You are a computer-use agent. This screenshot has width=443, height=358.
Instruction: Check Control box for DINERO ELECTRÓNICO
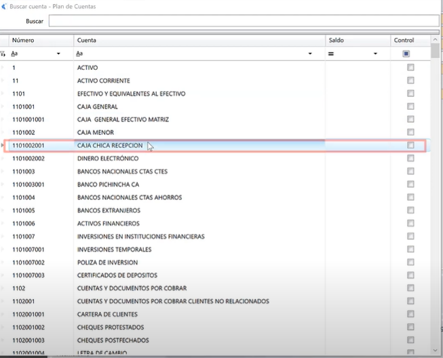[410, 158]
